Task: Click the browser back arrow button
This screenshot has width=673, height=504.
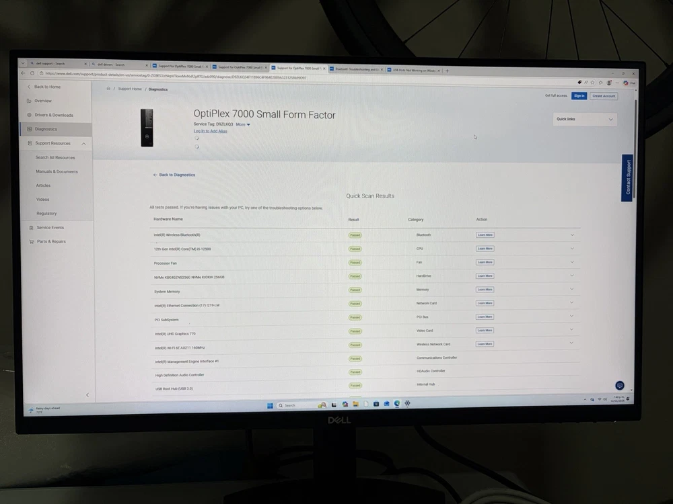Action: [x=24, y=73]
